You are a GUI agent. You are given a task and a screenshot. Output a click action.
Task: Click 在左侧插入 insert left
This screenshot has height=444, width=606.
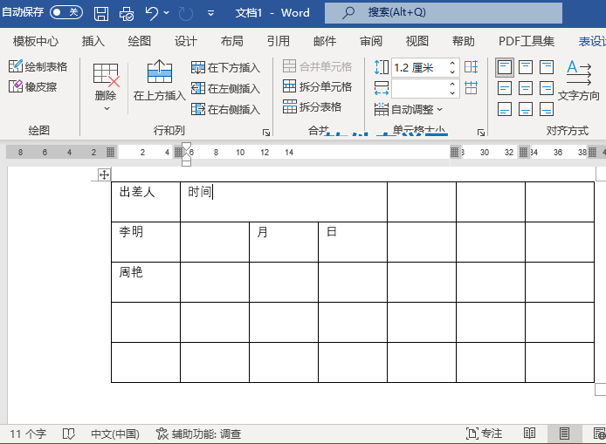225,88
